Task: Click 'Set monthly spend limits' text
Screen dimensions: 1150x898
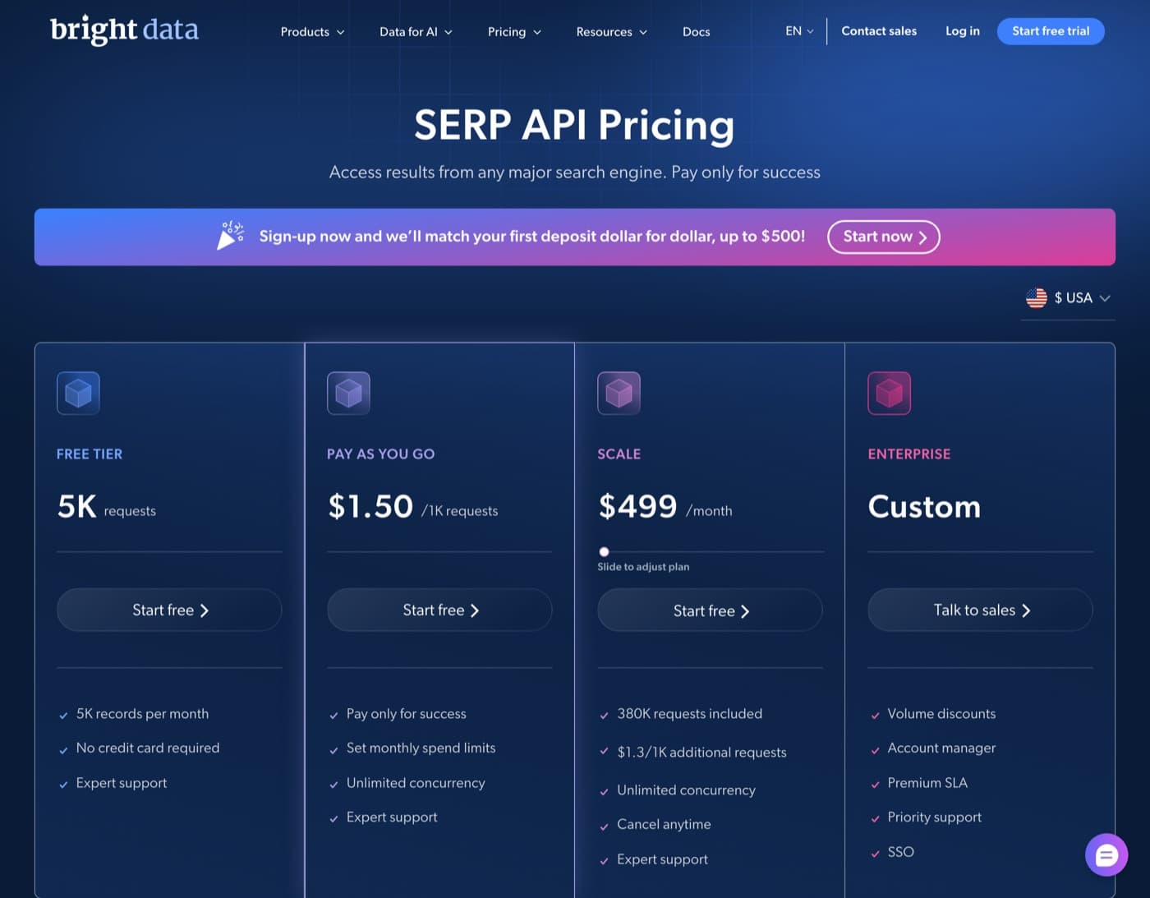Action: [421, 748]
